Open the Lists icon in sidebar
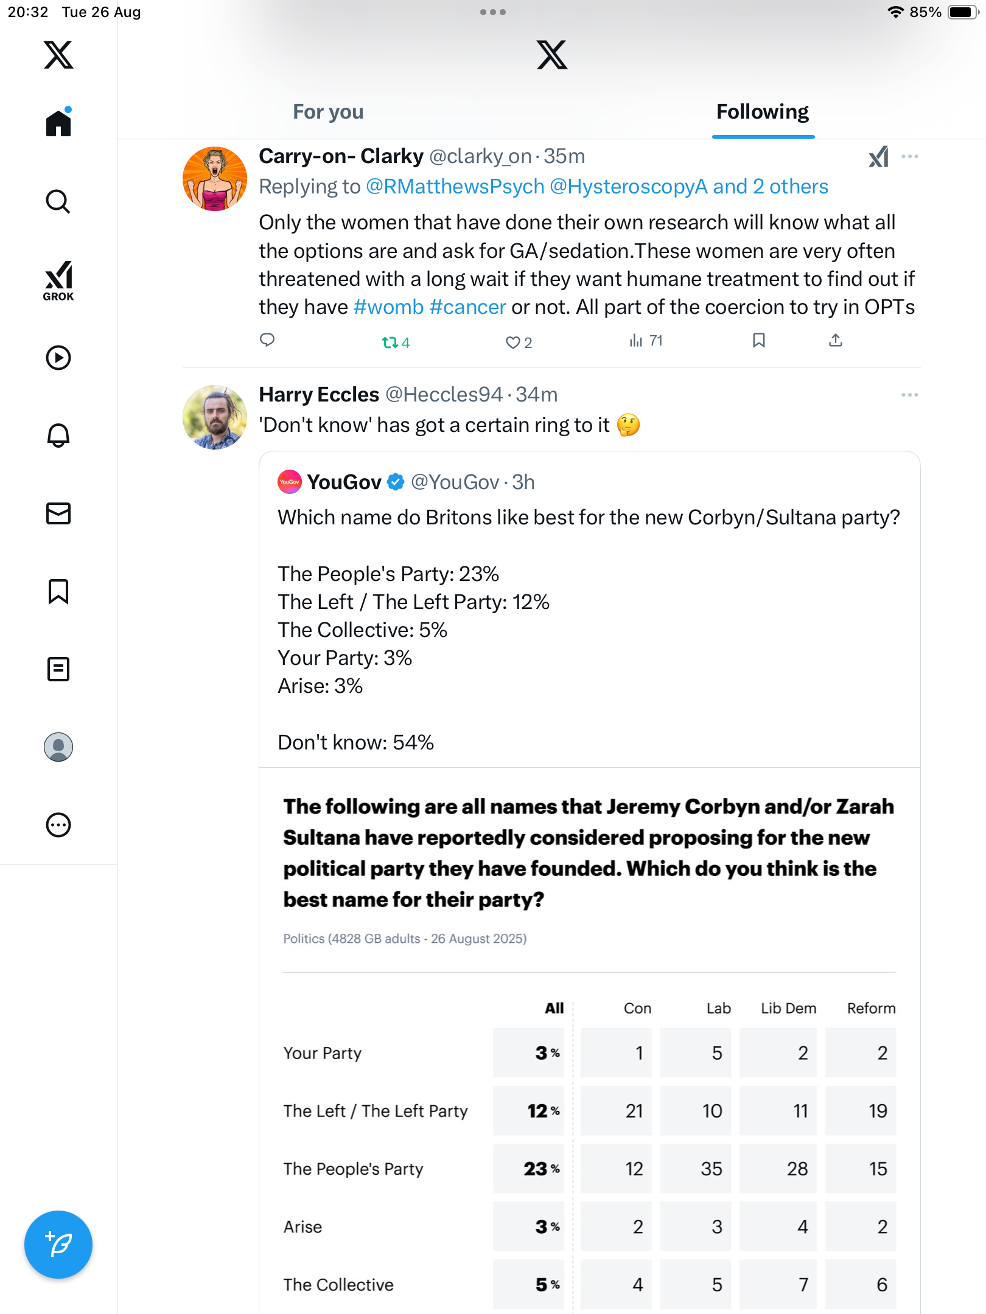This screenshot has height=1314, width=986. (58, 669)
